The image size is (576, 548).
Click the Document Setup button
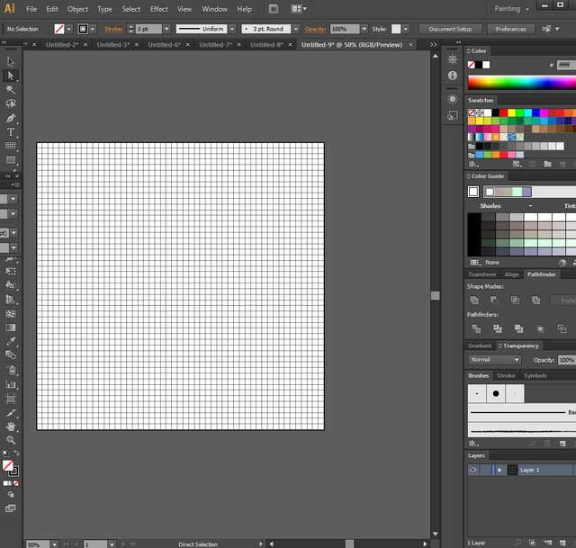tap(450, 29)
